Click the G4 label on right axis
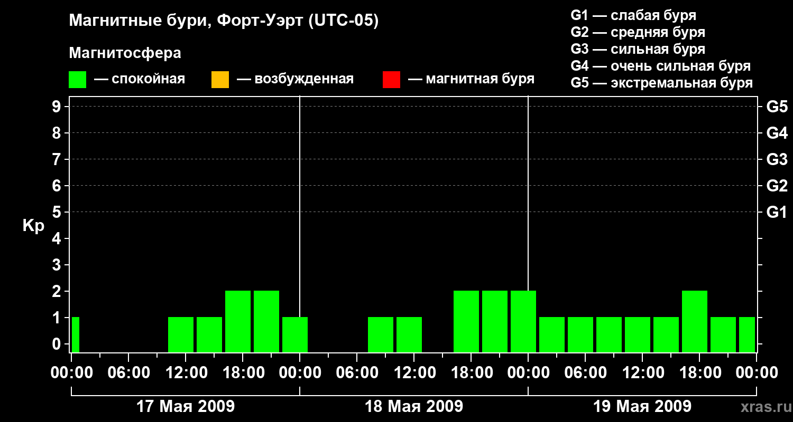The height and width of the screenshot is (422, 793). point(777,133)
